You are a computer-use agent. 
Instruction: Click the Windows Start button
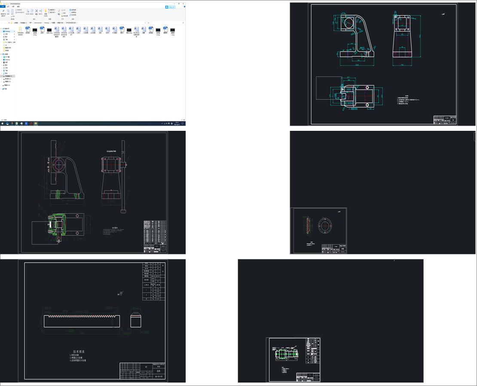click(2, 124)
